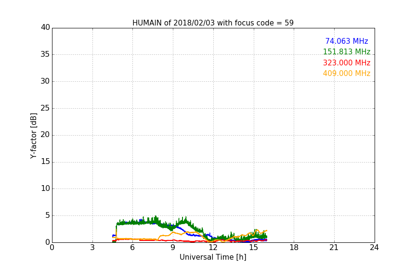Viewport: 416px width, 277px height.
Task: Click the y-axis tick label '30'
Action: click(45, 81)
